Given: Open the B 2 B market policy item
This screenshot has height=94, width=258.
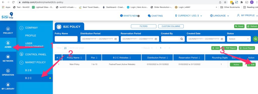Looking at the screenshot, I should (28, 70).
